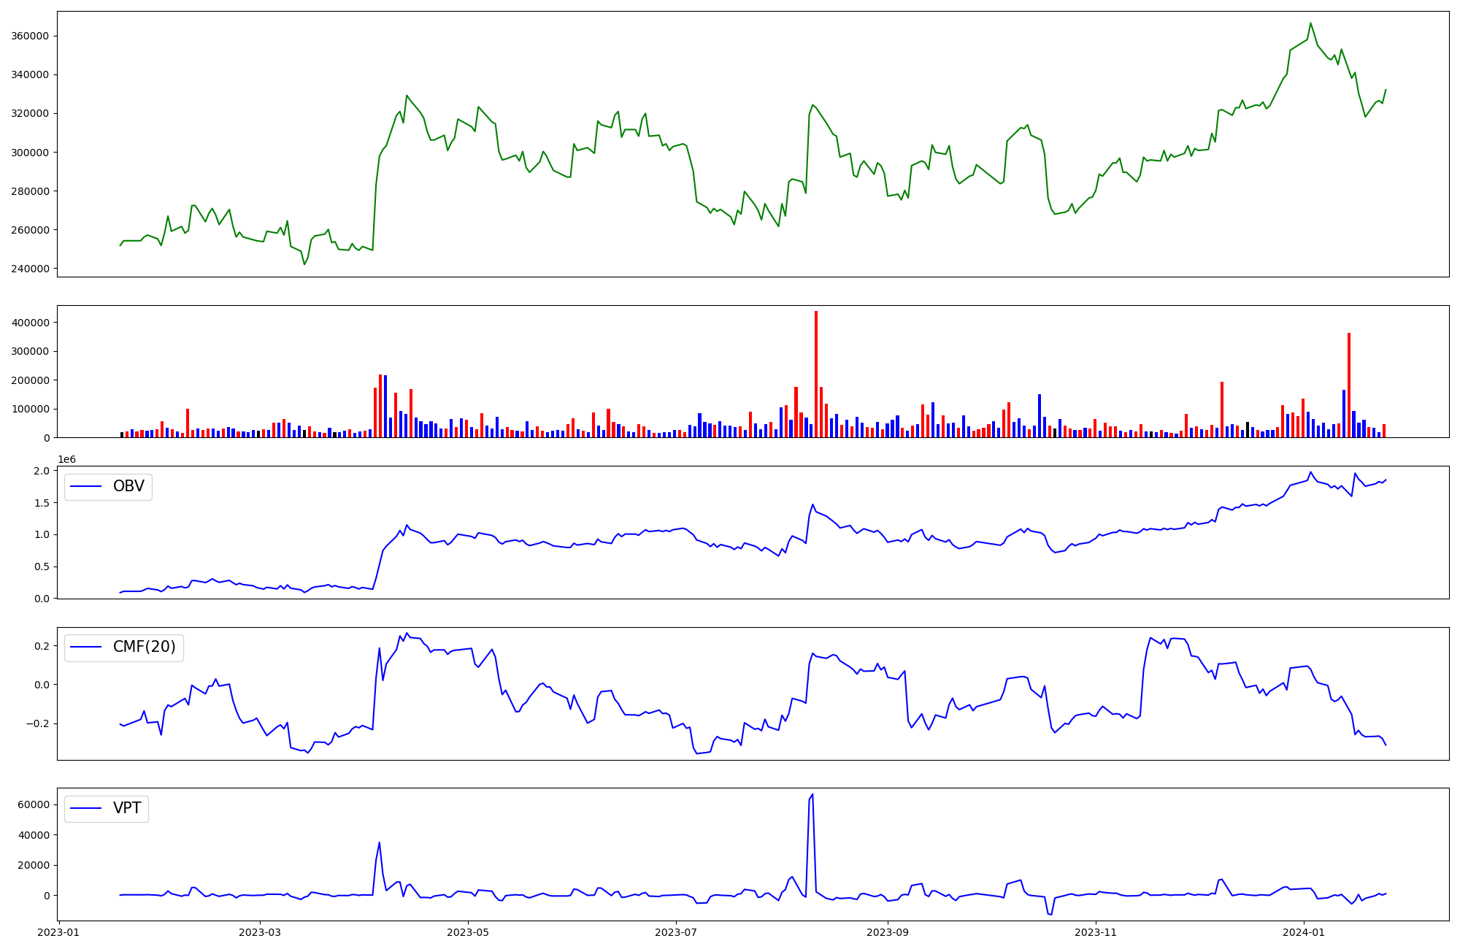This screenshot has height=949, width=1460.
Task: Click the VPT legend label
Action: [x=127, y=808]
